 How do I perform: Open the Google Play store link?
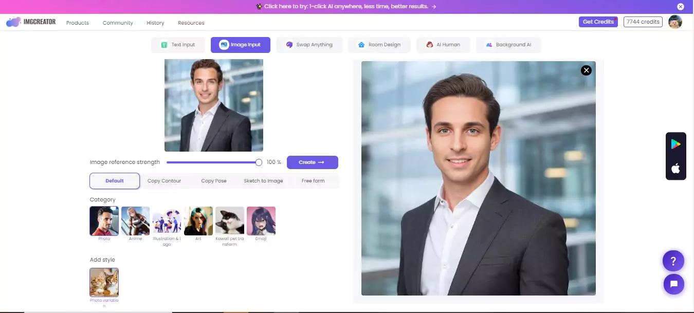(676, 144)
